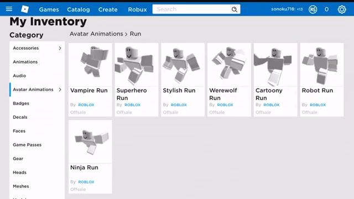
Task: Click the Run breadcrumb
Action: [x=136, y=34]
